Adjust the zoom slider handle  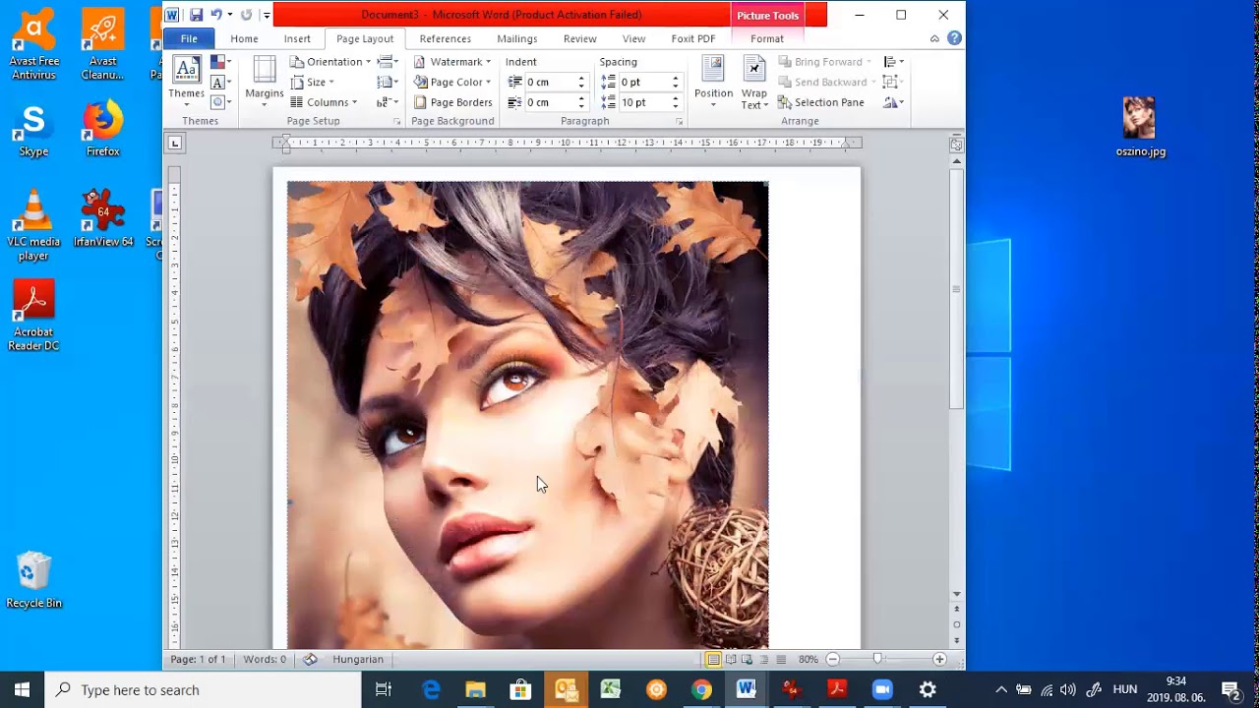click(x=877, y=659)
